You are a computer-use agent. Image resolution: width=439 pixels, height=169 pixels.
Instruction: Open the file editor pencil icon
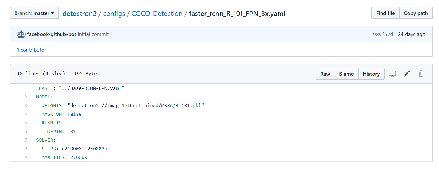(x=406, y=74)
